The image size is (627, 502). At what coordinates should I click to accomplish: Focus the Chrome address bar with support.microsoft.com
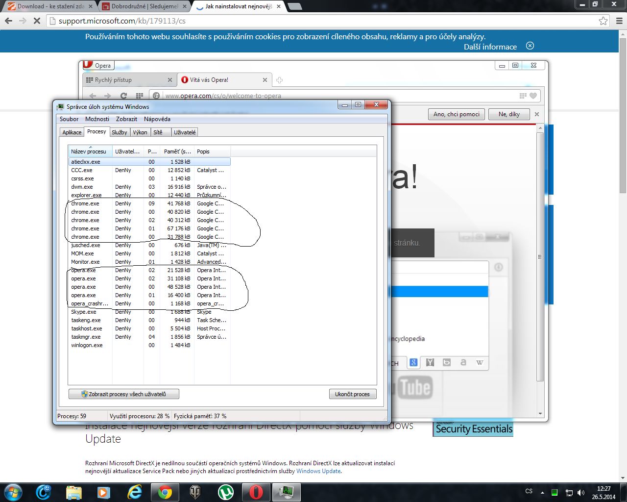click(323, 21)
